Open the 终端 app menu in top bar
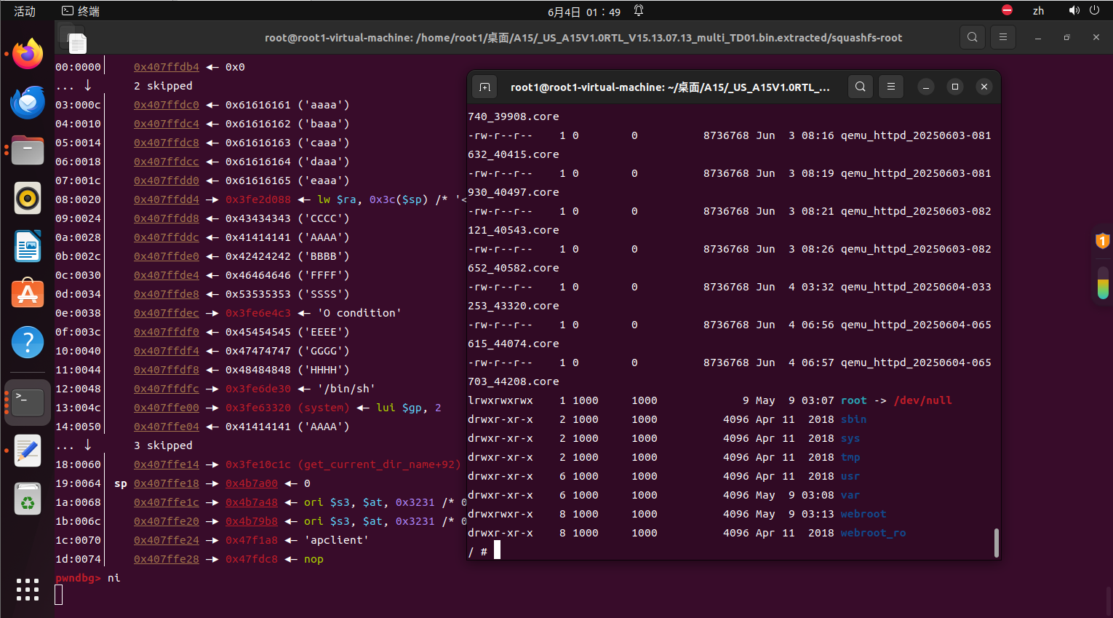The height and width of the screenshot is (618, 1113). point(81,11)
